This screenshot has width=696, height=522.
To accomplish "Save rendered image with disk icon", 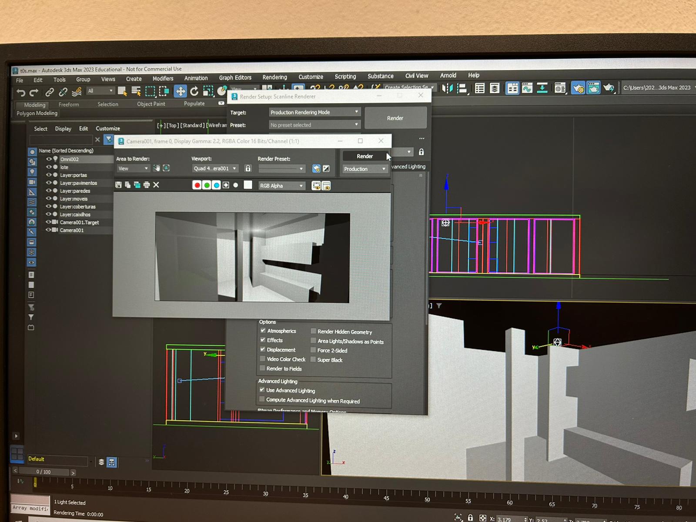I will point(118,185).
